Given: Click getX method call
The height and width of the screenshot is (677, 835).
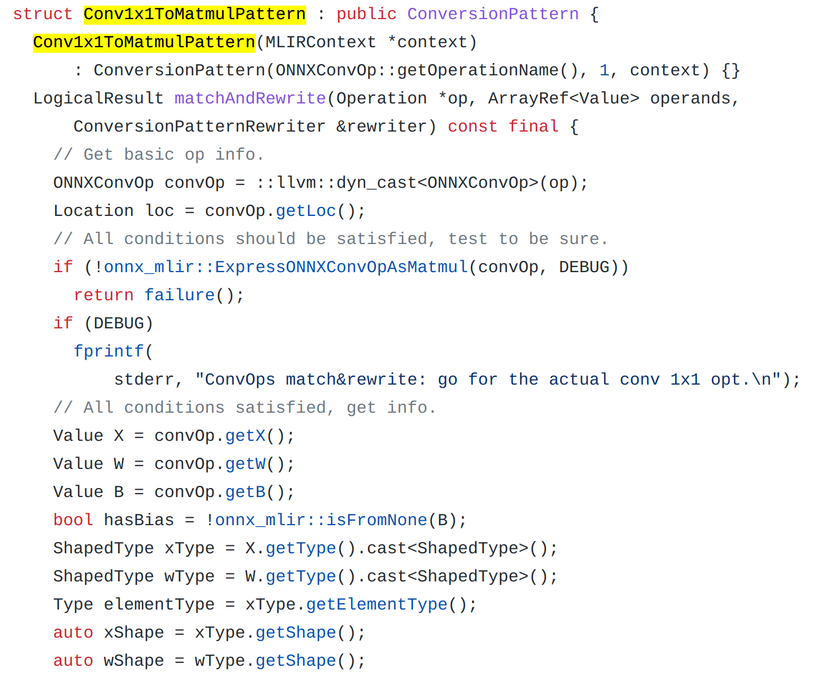Looking at the screenshot, I should (245, 436).
